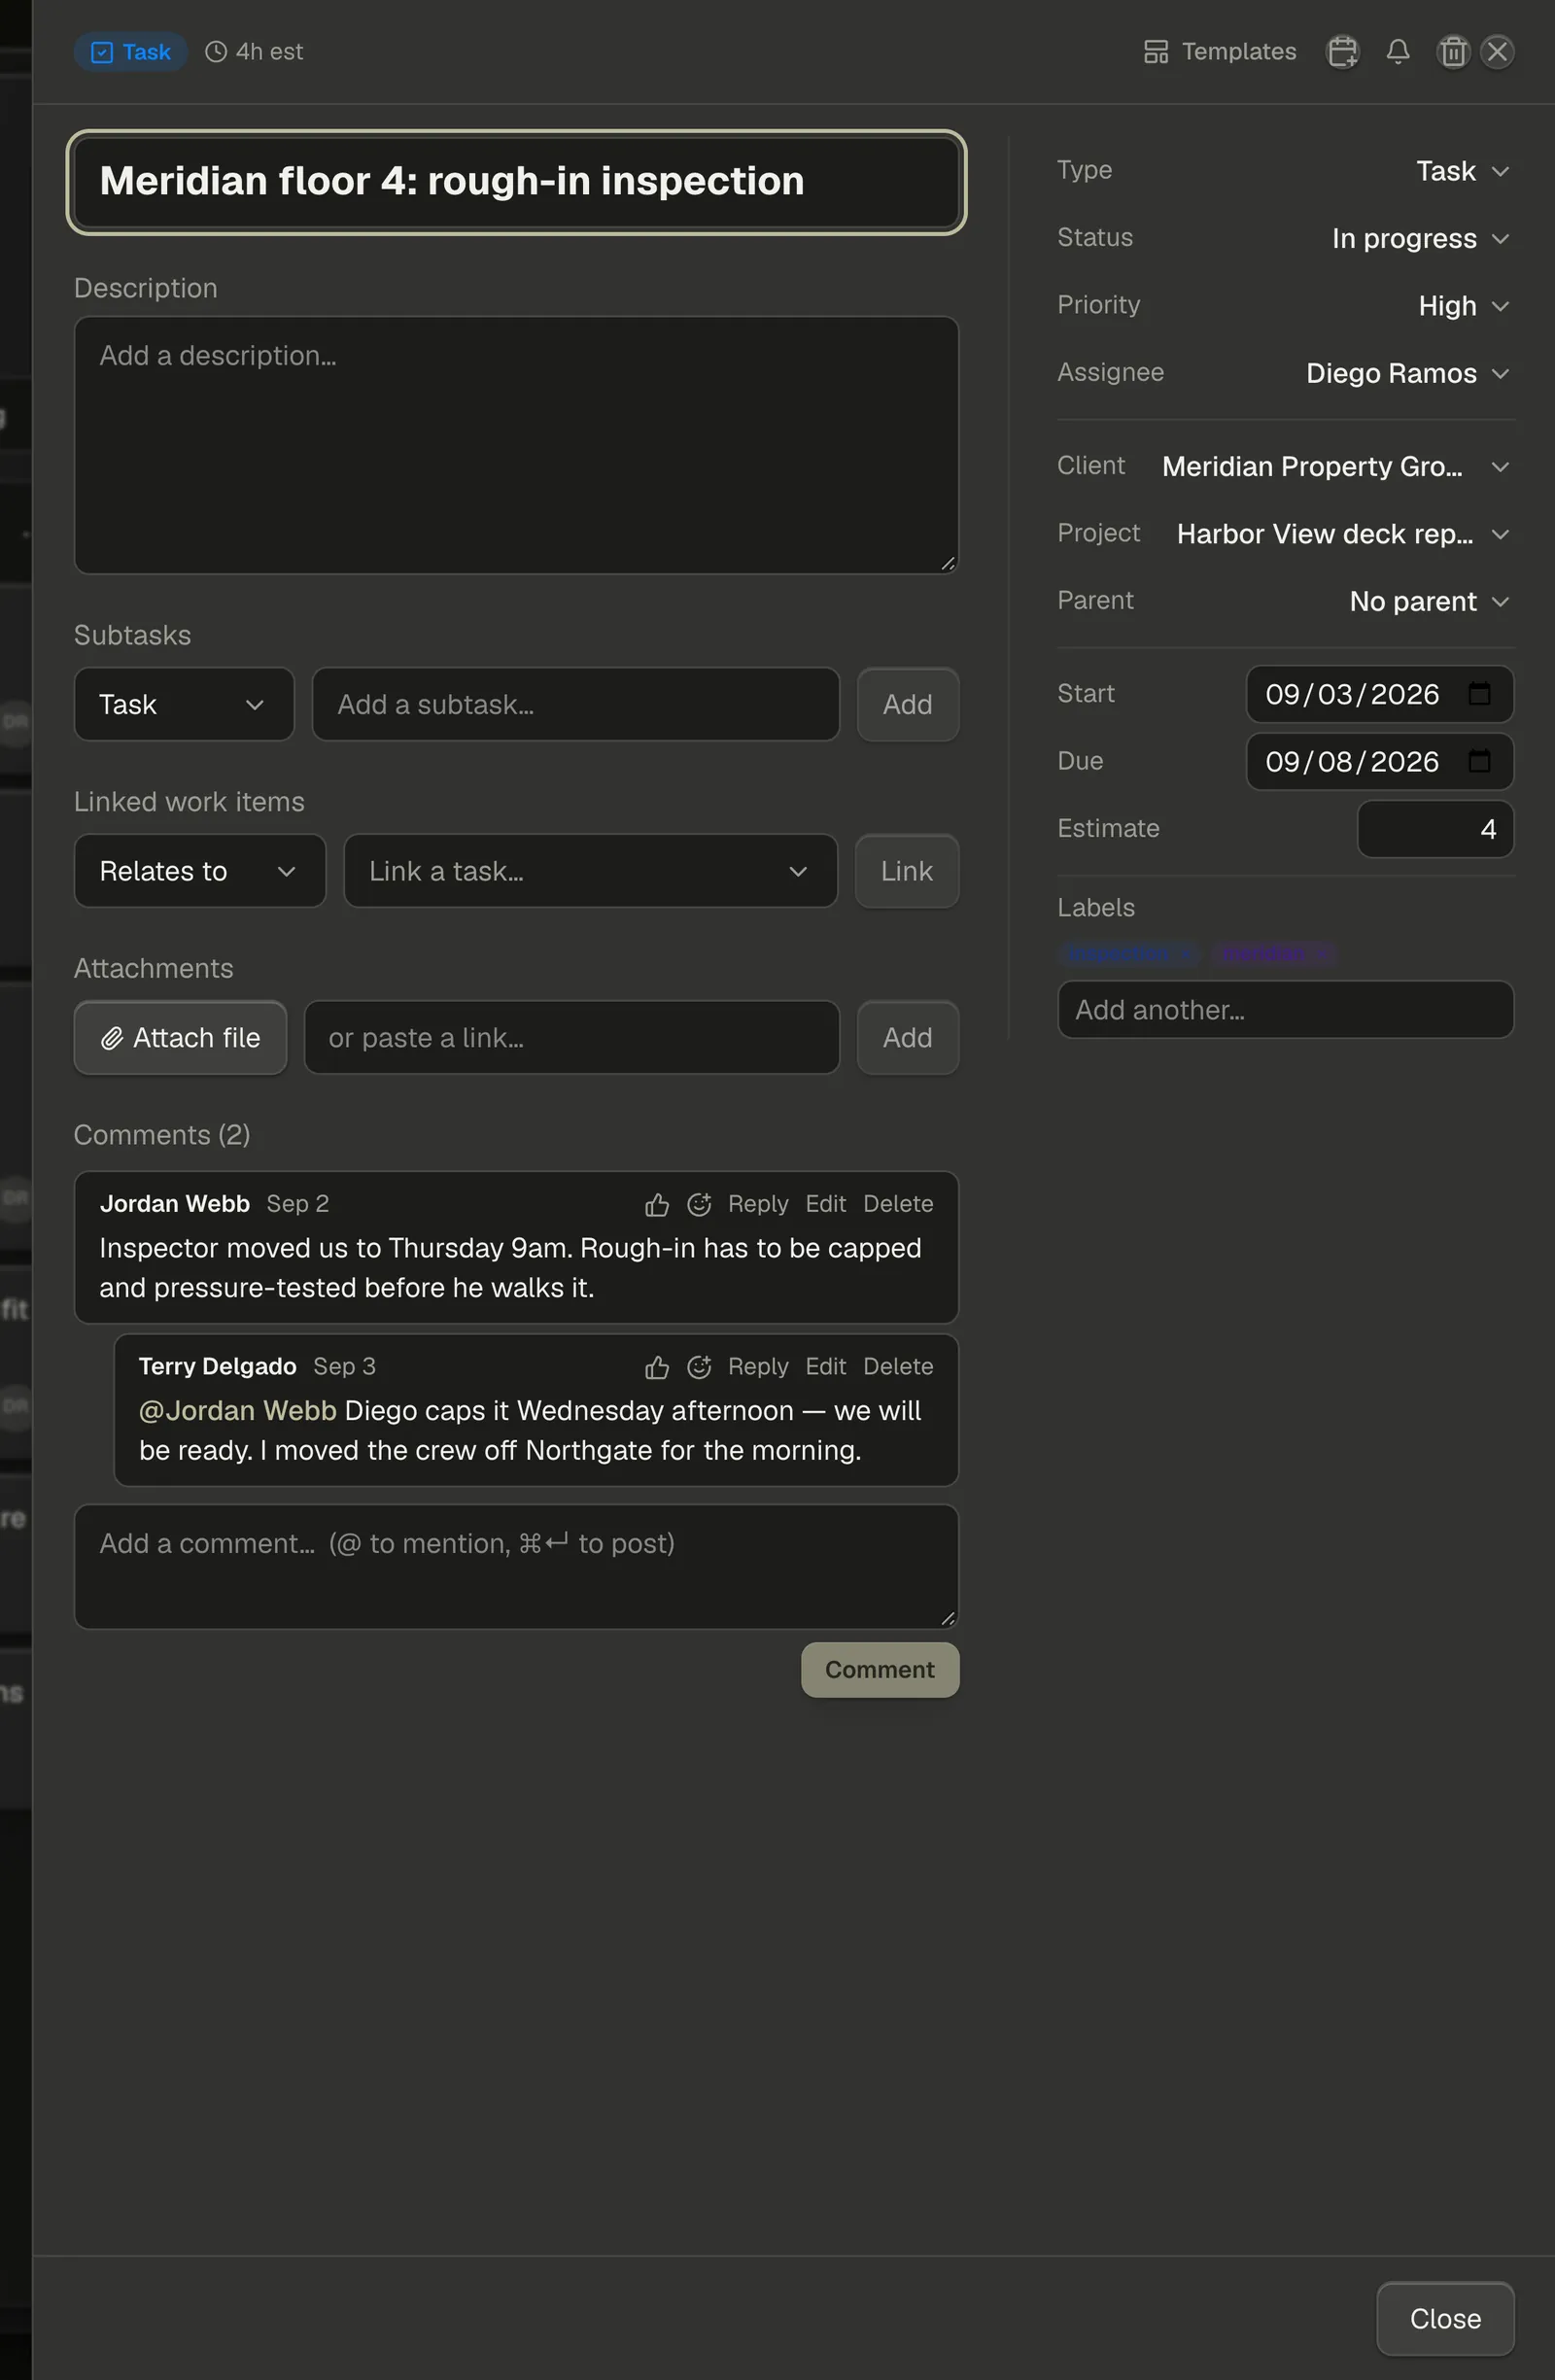Viewport: 1555px width, 2380px height.
Task: Click the notification bell icon
Action: 1398,51
